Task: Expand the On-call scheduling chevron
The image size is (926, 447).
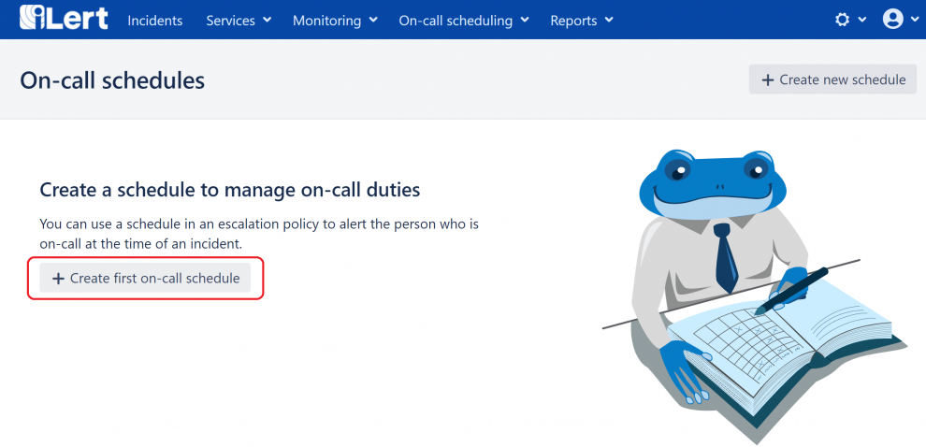Action: [x=525, y=20]
